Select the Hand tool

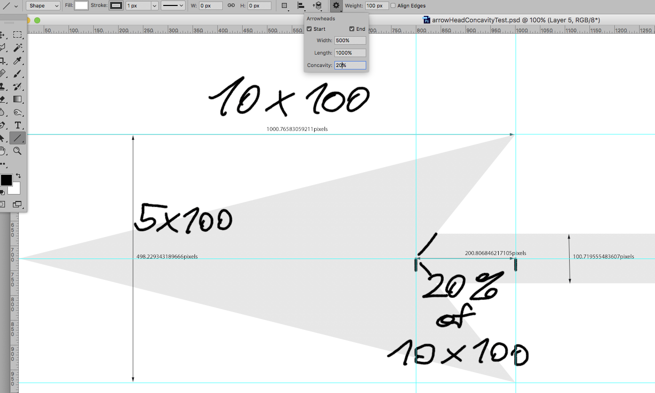(2, 151)
